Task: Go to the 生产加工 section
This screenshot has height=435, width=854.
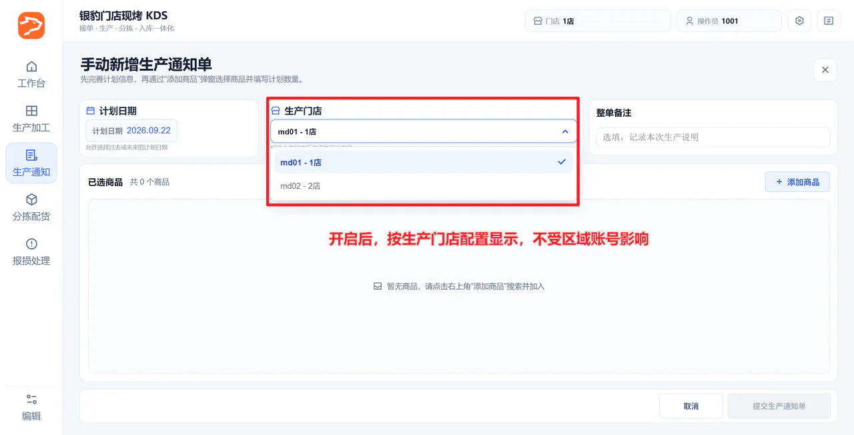Action: [x=31, y=119]
